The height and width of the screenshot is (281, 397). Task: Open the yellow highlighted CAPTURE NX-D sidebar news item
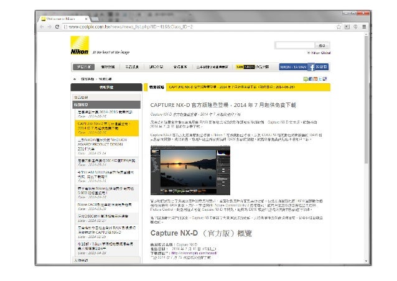point(107,128)
